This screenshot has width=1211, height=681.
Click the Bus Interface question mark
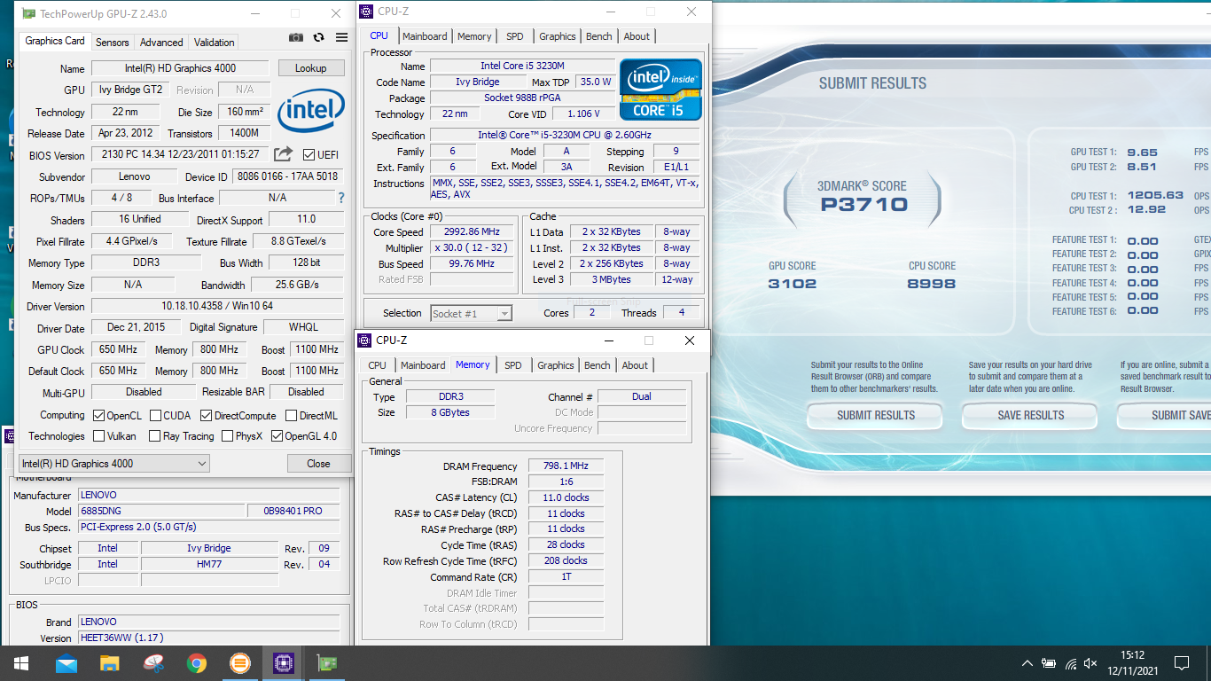click(x=341, y=199)
